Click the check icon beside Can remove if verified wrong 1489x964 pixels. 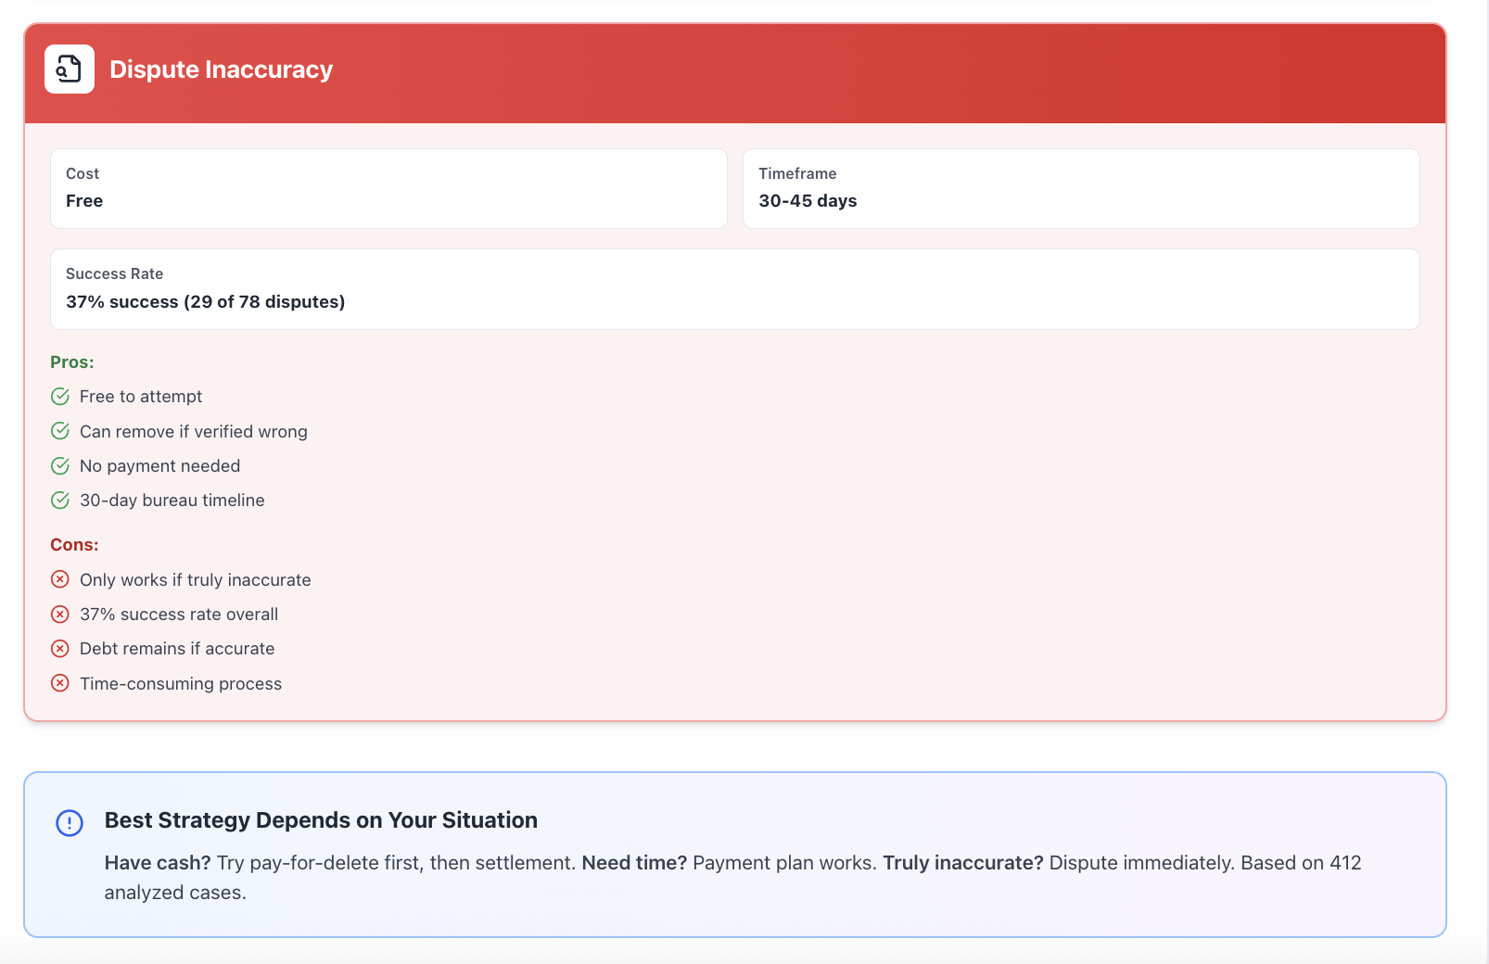[60, 431]
